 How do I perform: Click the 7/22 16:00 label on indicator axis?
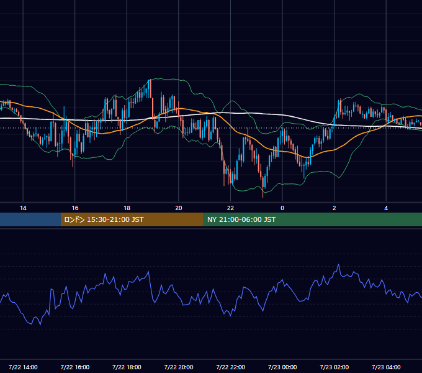coord(75,367)
